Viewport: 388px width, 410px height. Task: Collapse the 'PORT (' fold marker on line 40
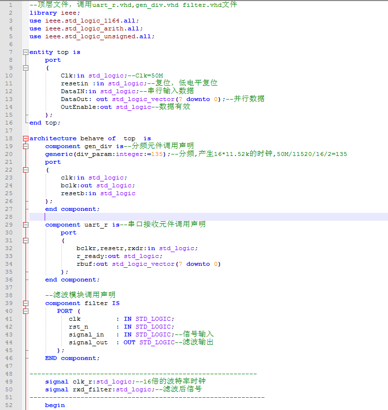pyautogui.click(x=26, y=311)
